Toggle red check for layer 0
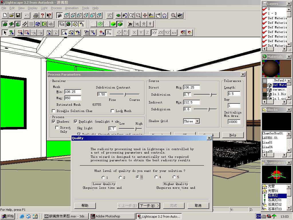Viewport: 293px width, 220px height. [x=265, y=9]
